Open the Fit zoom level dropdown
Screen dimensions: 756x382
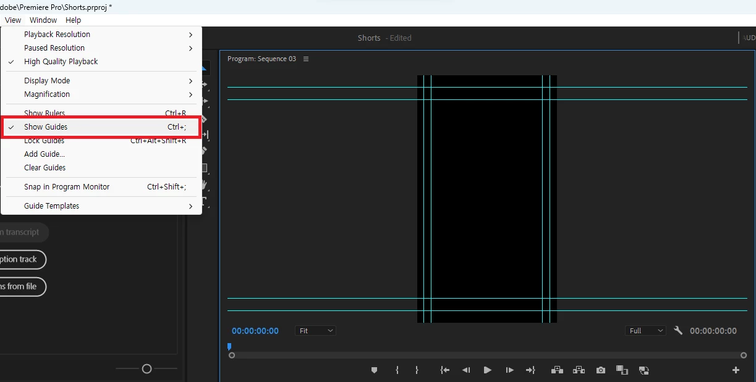click(315, 331)
